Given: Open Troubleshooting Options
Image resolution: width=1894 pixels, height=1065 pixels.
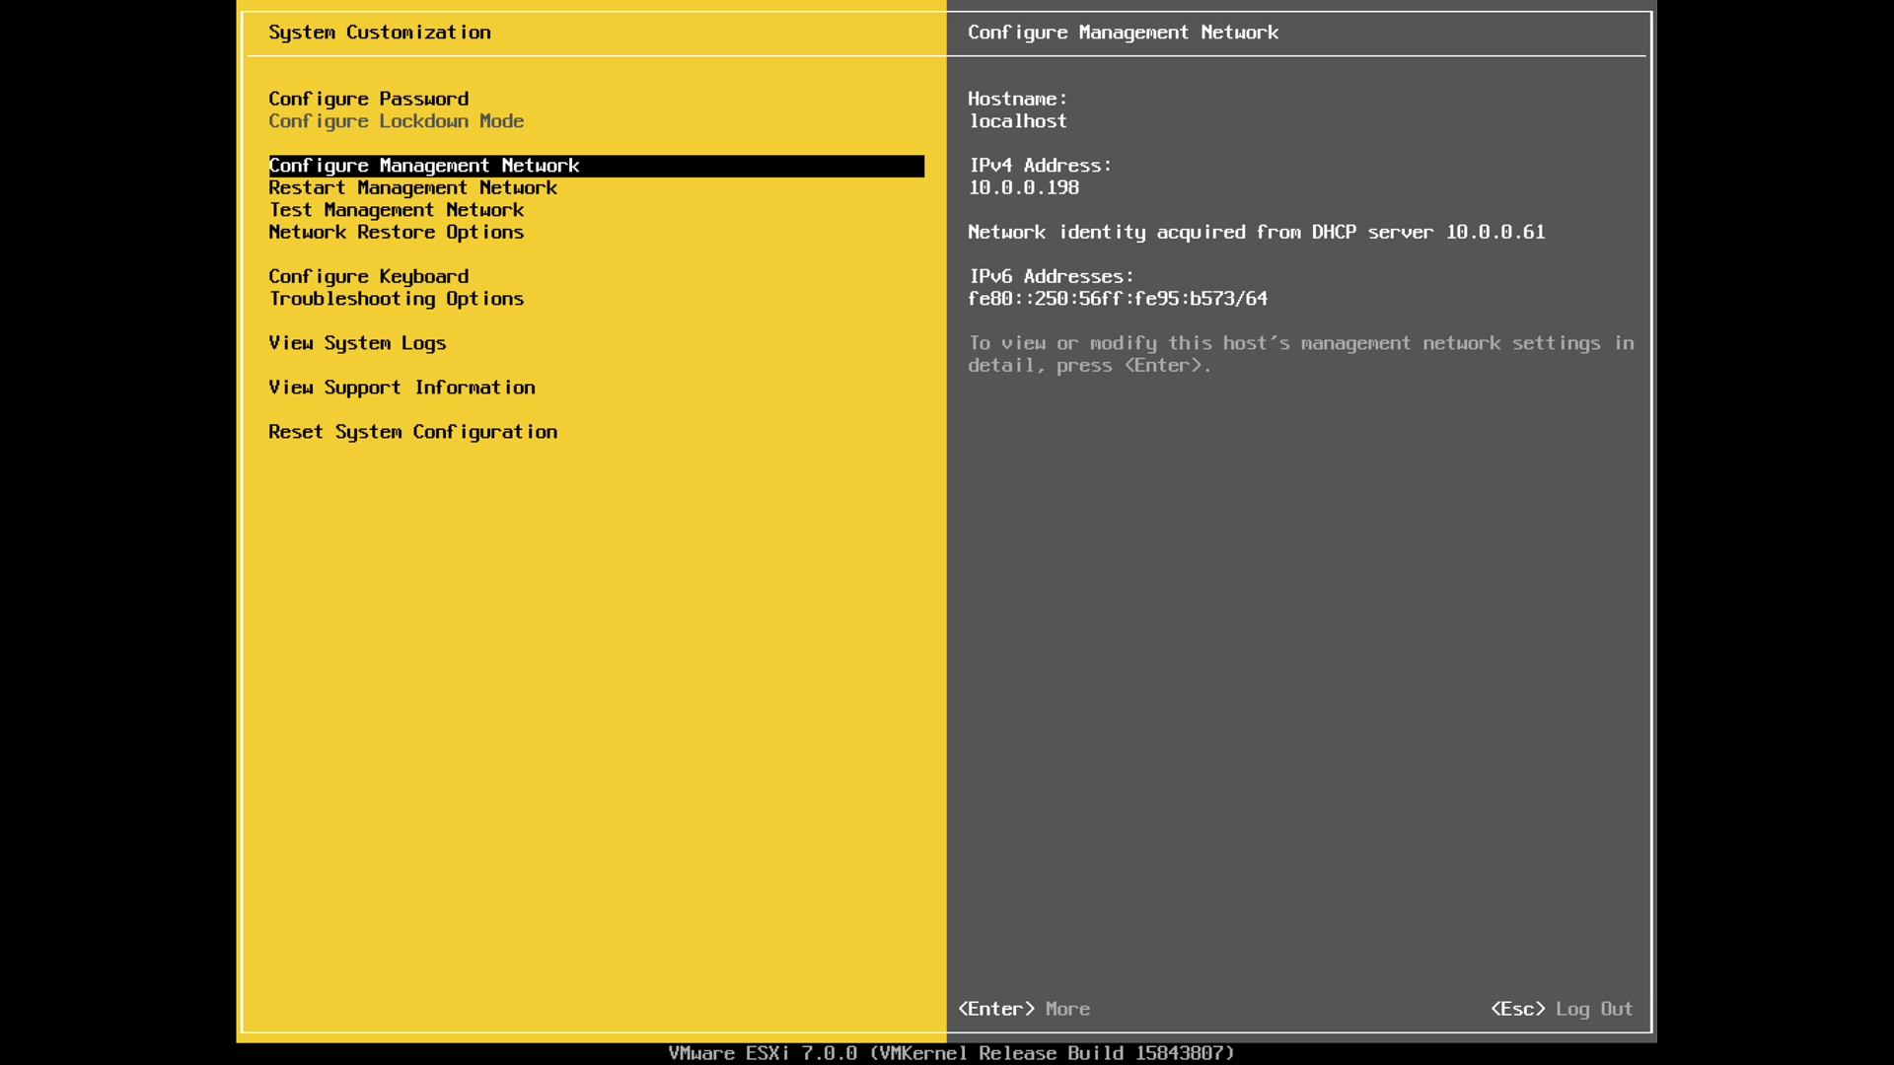Looking at the screenshot, I should click(x=396, y=299).
